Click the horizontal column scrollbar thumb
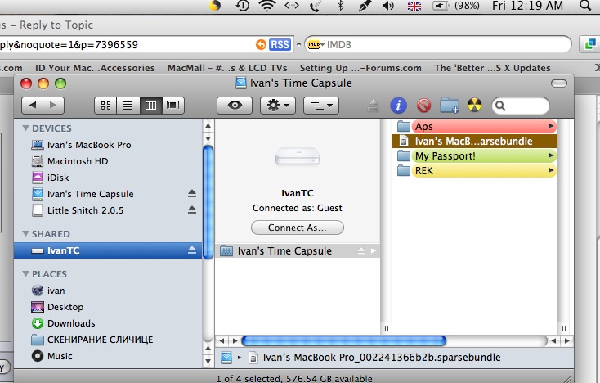 click(344, 340)
